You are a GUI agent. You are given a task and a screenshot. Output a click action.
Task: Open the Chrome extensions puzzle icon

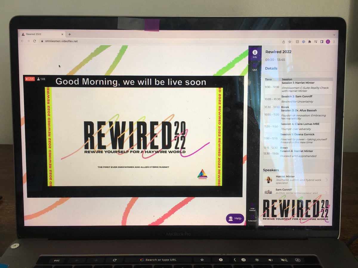pos(309,42)
